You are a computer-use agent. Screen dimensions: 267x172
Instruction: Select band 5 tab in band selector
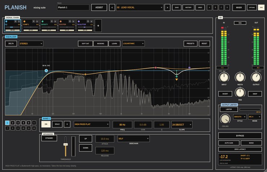tap(29, 123)
